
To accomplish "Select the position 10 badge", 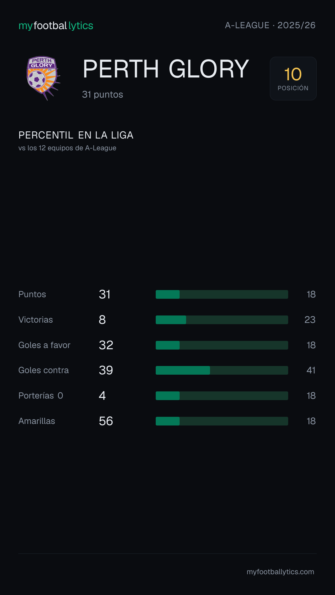I will pos(293,78).
